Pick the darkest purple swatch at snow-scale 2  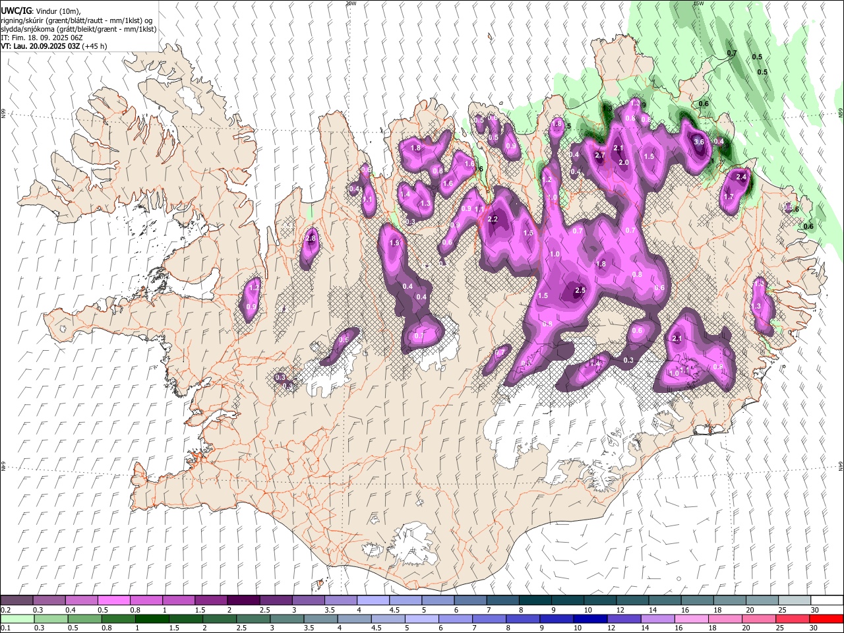pos(243,601)
